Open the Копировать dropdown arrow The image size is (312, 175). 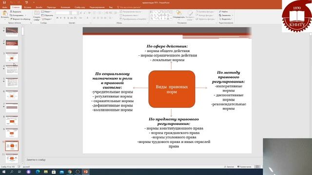25,15
